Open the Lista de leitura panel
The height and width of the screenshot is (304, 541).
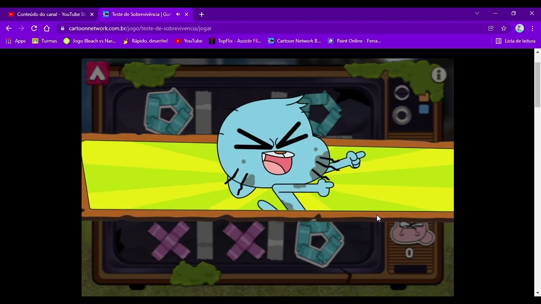tap(515, 41)
